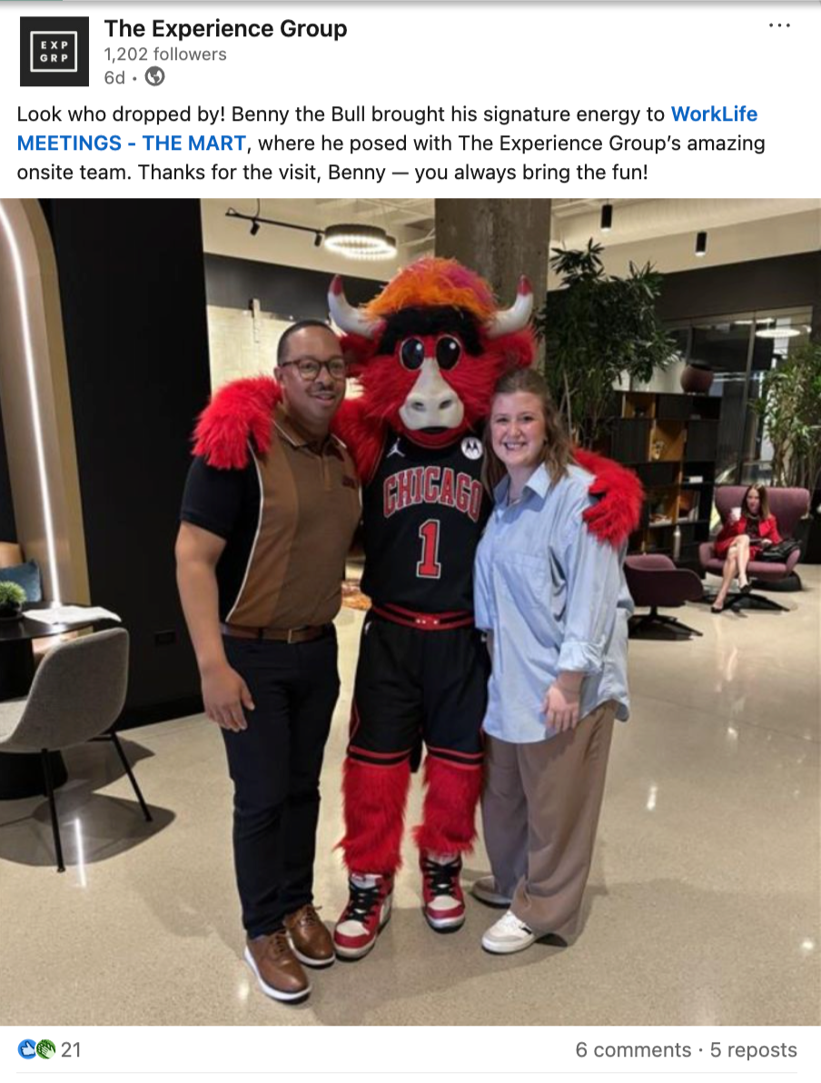Open the 5 reposts link
821x1083 pixels.
753,1050
